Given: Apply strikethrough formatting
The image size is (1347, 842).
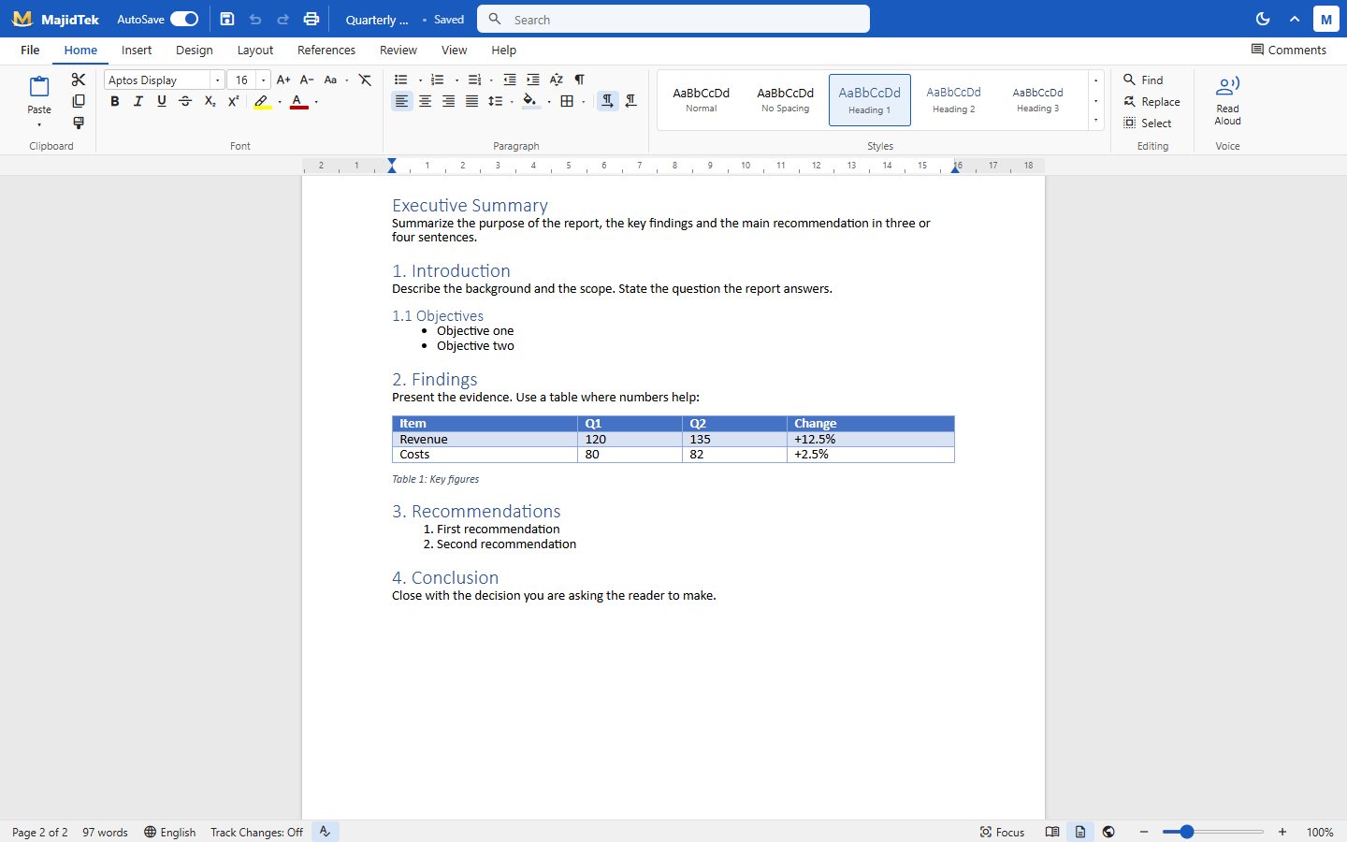Looking at the screenshot, I should pos(185,101).
